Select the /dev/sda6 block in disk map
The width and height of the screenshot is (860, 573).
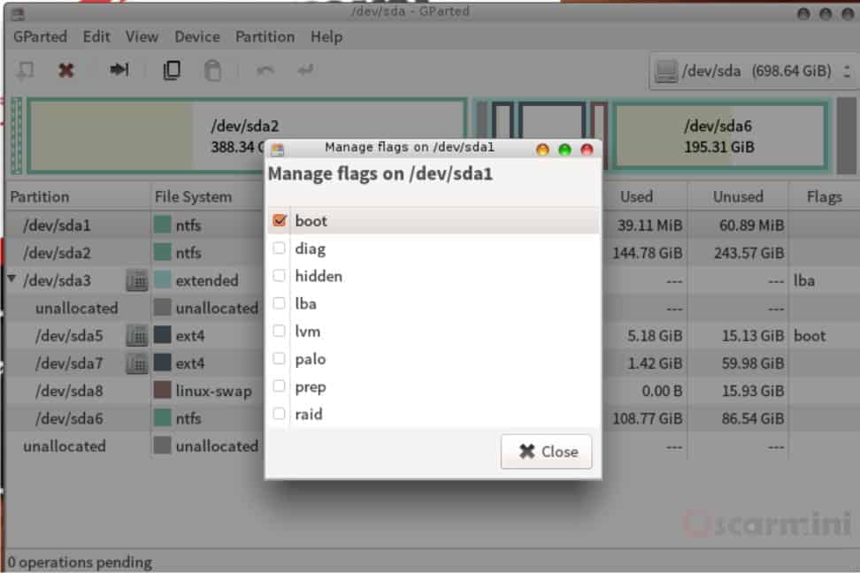coord(719,136)
